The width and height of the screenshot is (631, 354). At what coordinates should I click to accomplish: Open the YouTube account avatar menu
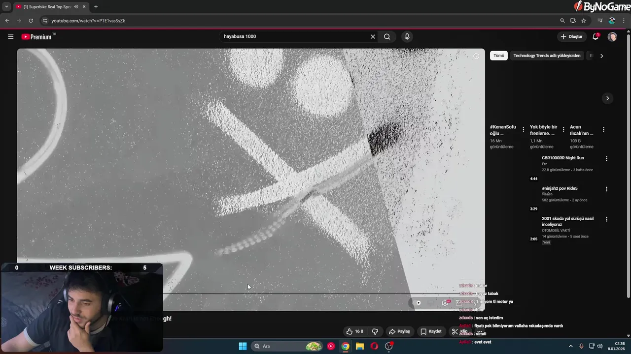coord(612,36)
